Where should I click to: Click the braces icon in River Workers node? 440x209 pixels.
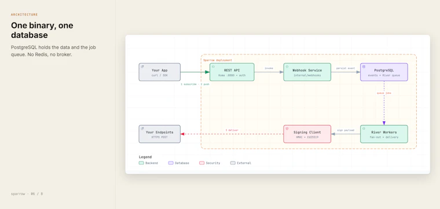pyautogui.click(x=364, y=129)
